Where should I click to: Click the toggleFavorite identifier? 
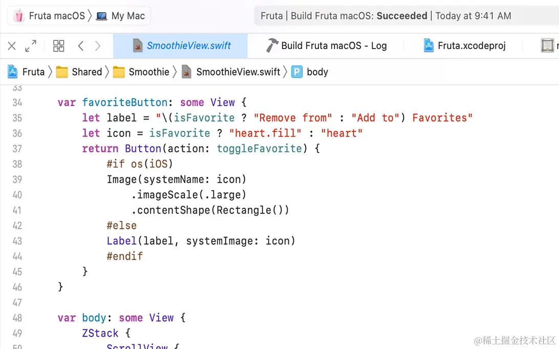click(260, 148)
